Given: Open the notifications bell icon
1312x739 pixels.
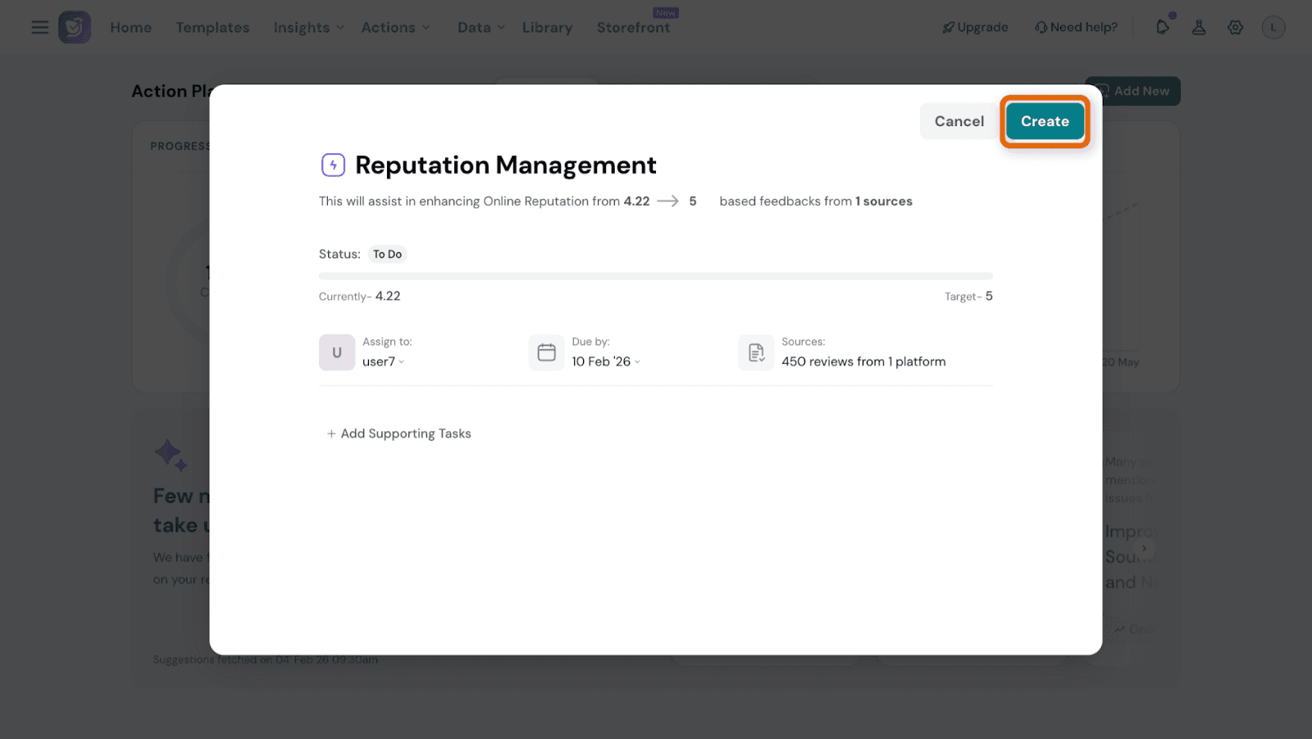Looking at the screenshot, I should coord(1162,27).
